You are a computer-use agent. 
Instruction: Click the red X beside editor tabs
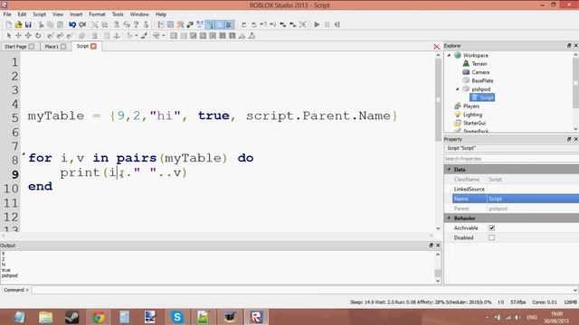tap(436, 47)
